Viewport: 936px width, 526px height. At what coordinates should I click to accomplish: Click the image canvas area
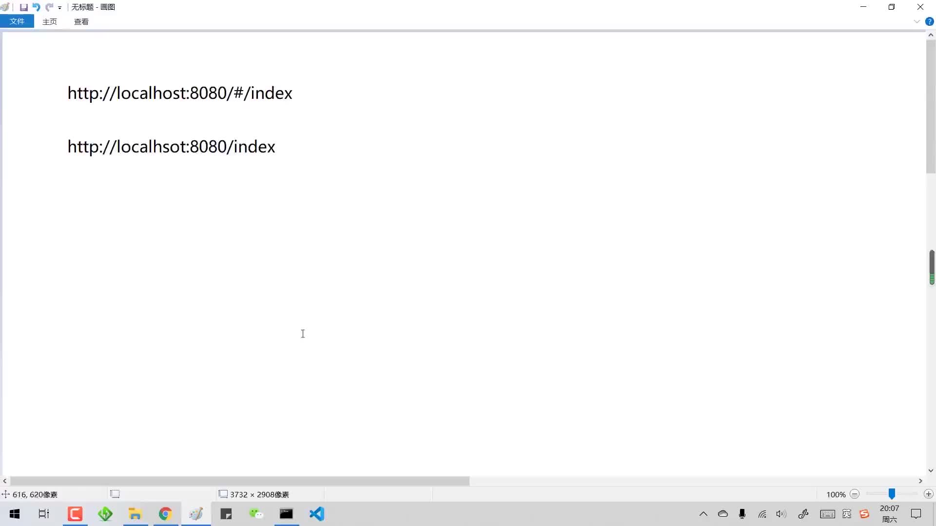tap(302, 333)
